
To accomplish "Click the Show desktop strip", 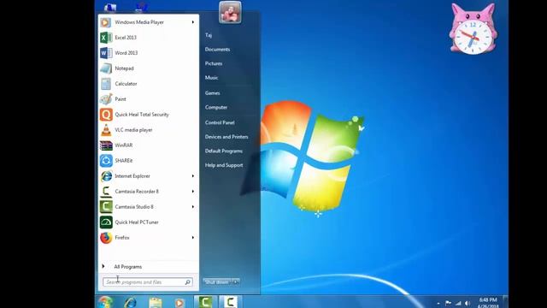I will (x=505, y=302).
